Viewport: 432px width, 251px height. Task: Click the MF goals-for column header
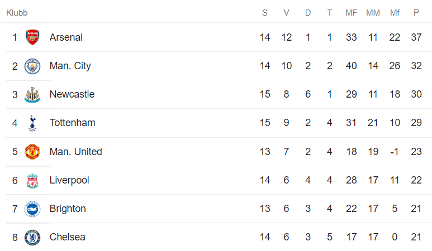pos(351,12)
